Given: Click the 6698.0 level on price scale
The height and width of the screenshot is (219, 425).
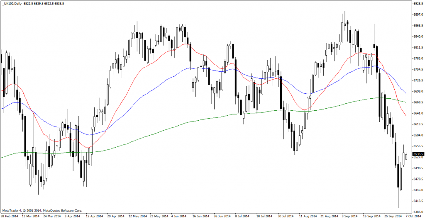Looking at the screenshot, I should tap(416, 91).
